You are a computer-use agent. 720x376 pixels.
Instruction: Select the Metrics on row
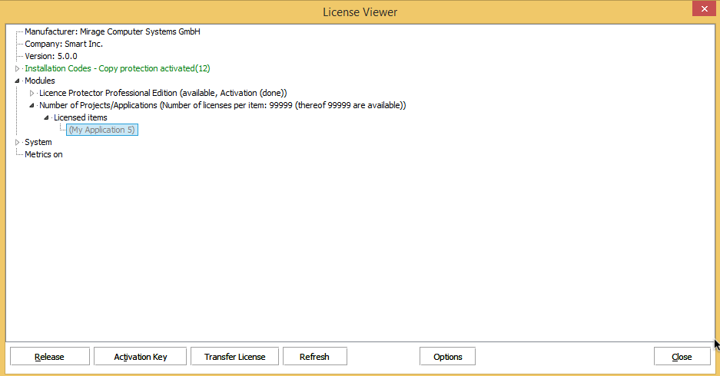pyautogui.click(x=44, y=154)
